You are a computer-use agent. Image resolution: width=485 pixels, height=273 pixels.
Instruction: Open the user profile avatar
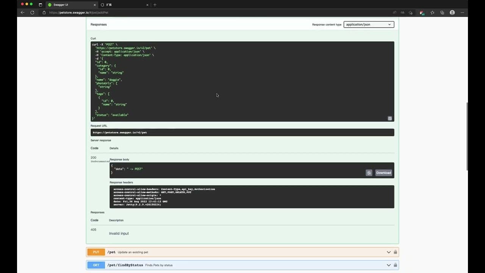point(452,13)
